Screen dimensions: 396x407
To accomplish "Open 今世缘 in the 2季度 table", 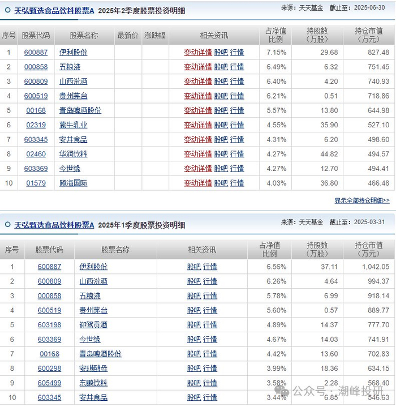I will click(70, 169).
